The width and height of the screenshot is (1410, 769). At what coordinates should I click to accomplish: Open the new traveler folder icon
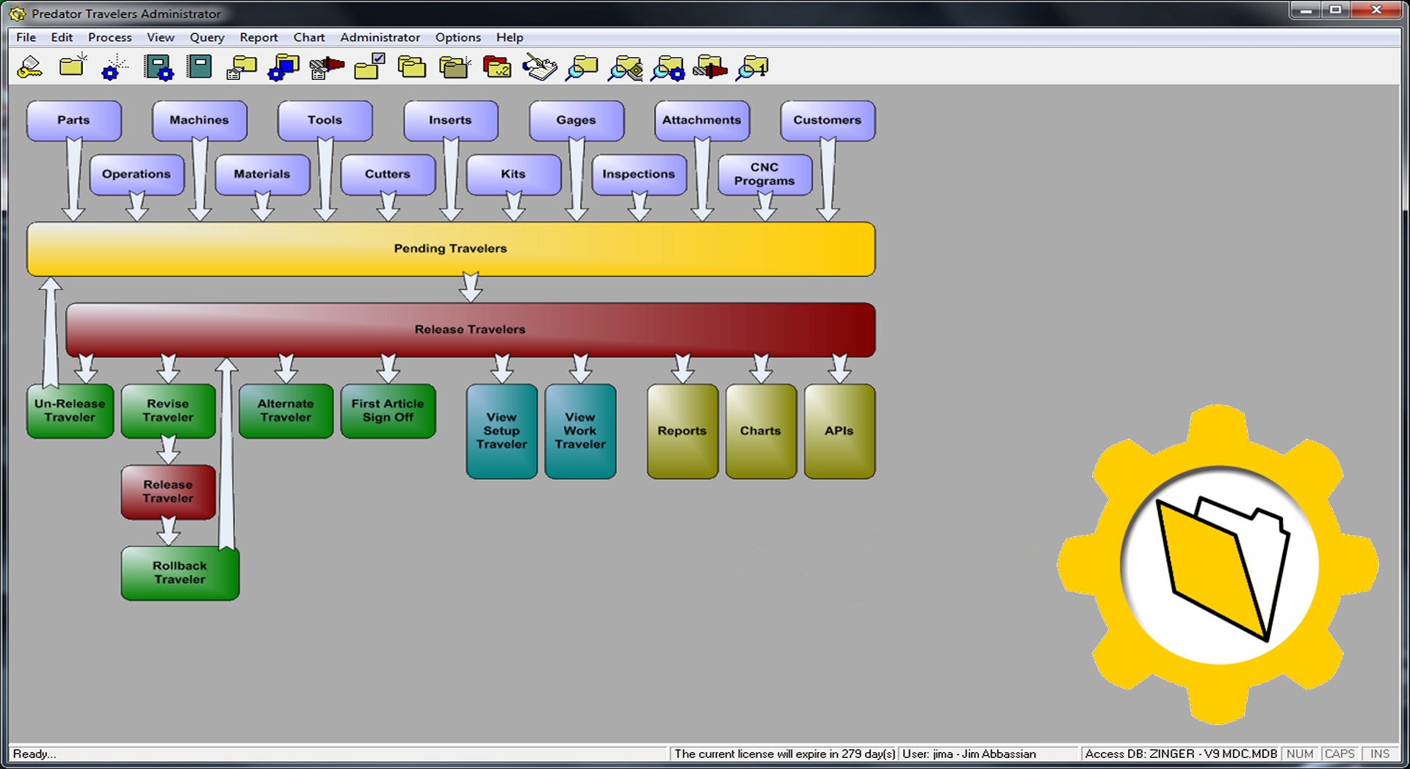coord(71,68)
